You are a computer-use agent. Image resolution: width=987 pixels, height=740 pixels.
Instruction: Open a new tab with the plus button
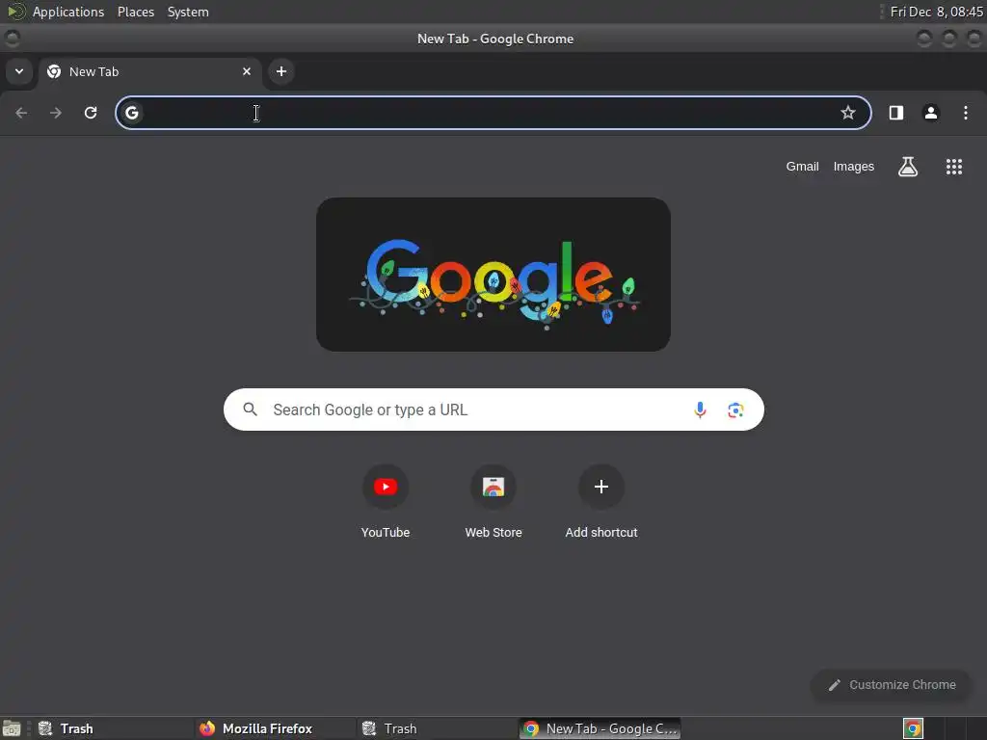coord(281,71)
